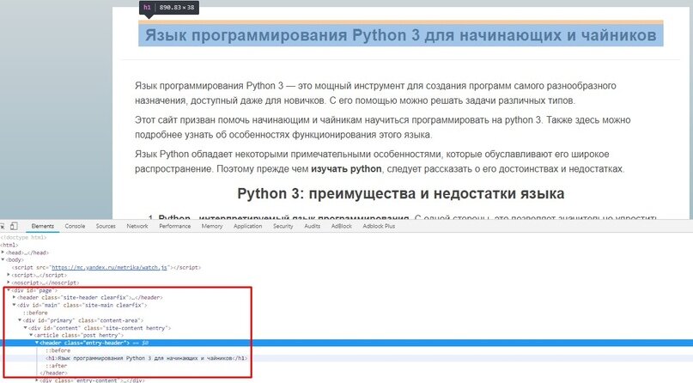This screenshot has width=693, height=383.
Task: Open the Application tab
Action: click(247, 226)
